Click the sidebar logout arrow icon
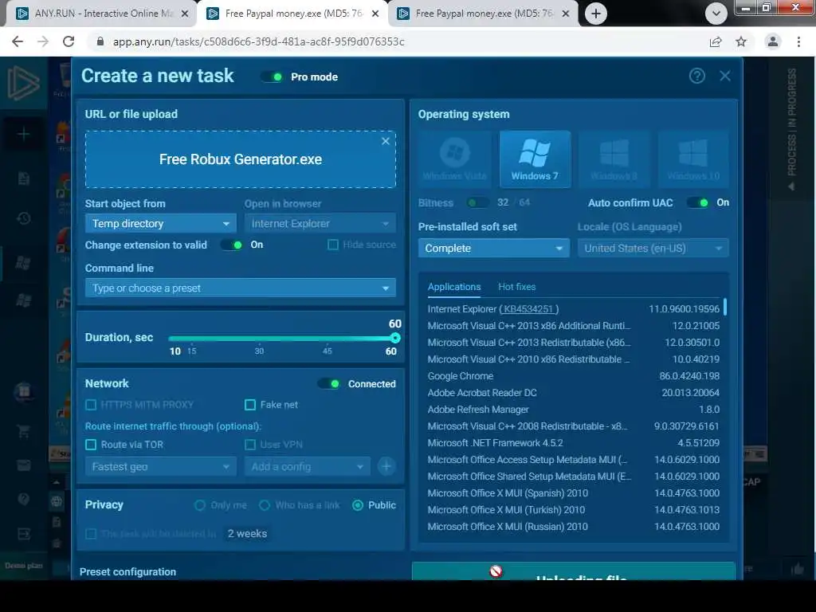This screenshot has width=816, height=612. point(23,534)
